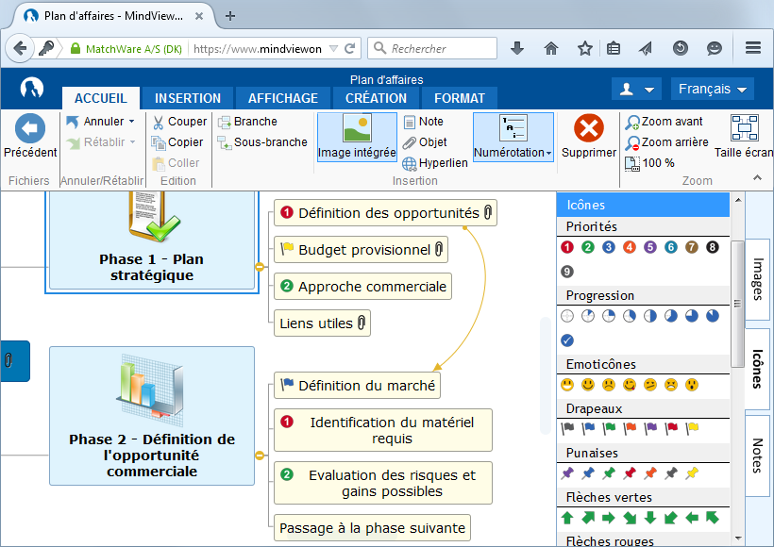Choose the blue flag icon
The image size is (774, 547).
pyautogui.click(x=588, y=428)
